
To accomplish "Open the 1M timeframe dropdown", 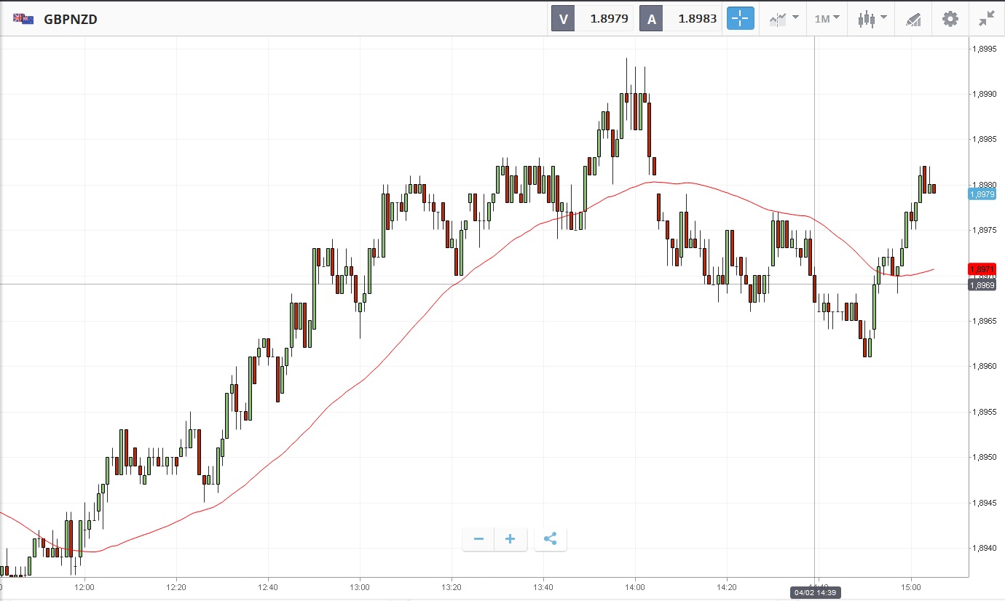I will click(827, 19).
